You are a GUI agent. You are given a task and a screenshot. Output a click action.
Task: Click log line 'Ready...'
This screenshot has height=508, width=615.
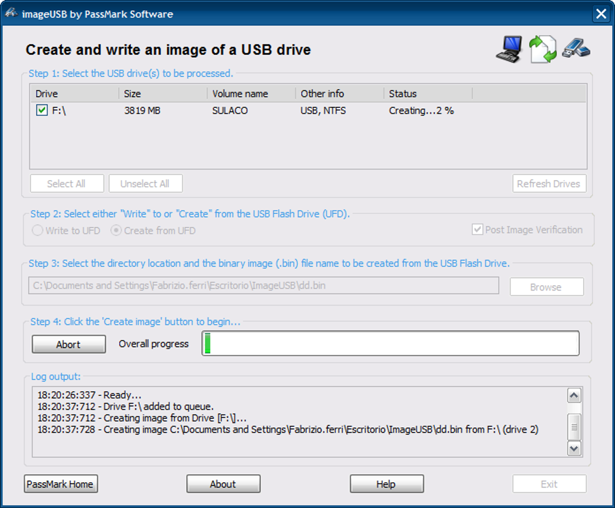[x=89, y=395]
